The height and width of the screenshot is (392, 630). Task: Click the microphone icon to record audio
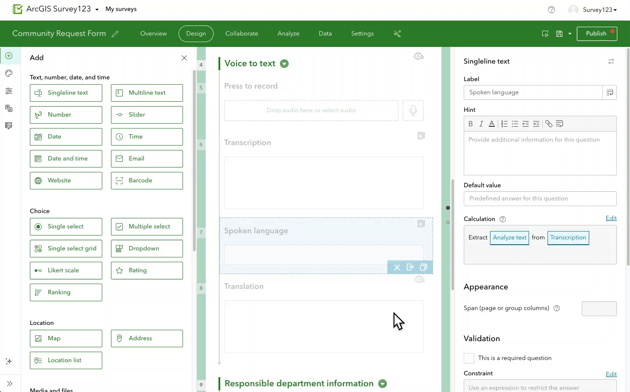413,110
